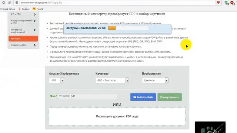Open the Почта bookmark
This screenshot has width=237, height=133.
[x=38, y=9]
